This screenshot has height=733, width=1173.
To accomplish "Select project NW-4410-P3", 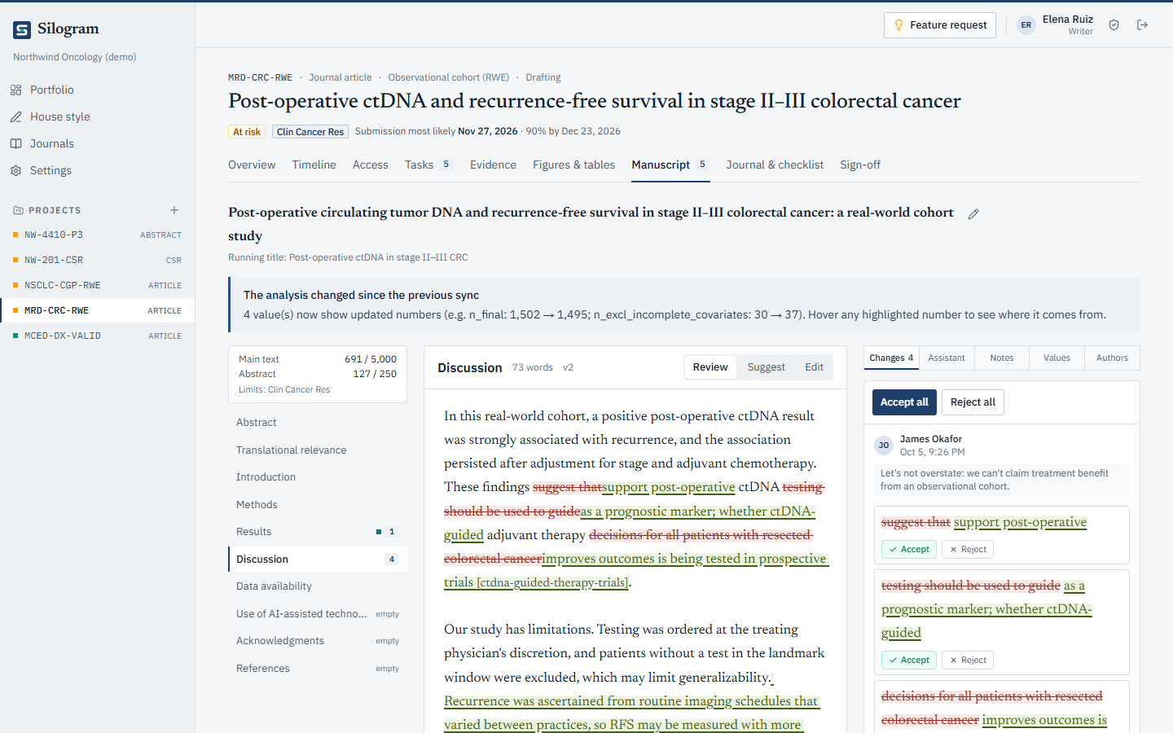I will click(x=97, y=235).
